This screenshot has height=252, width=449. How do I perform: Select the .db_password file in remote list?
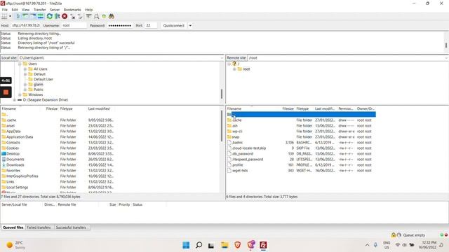243,154
